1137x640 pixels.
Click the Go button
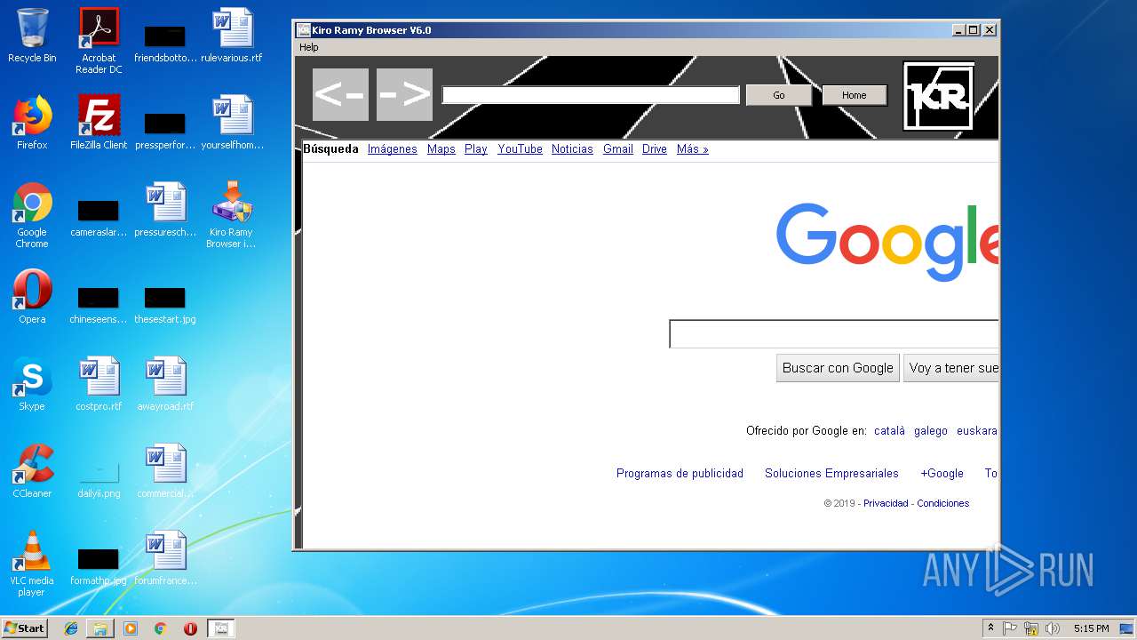[779, 95]
